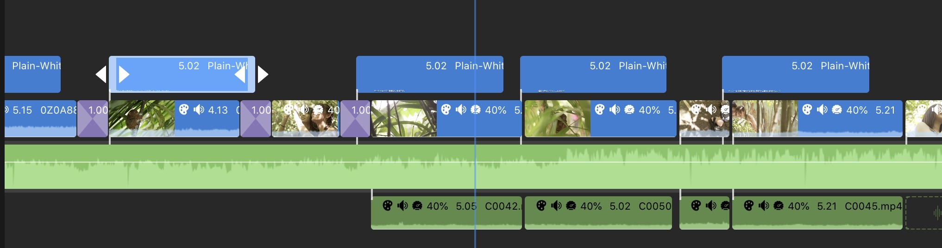Click color palette icon on C0042 audio clip
This screenshot has height=248, width=942.
[388, 206]
